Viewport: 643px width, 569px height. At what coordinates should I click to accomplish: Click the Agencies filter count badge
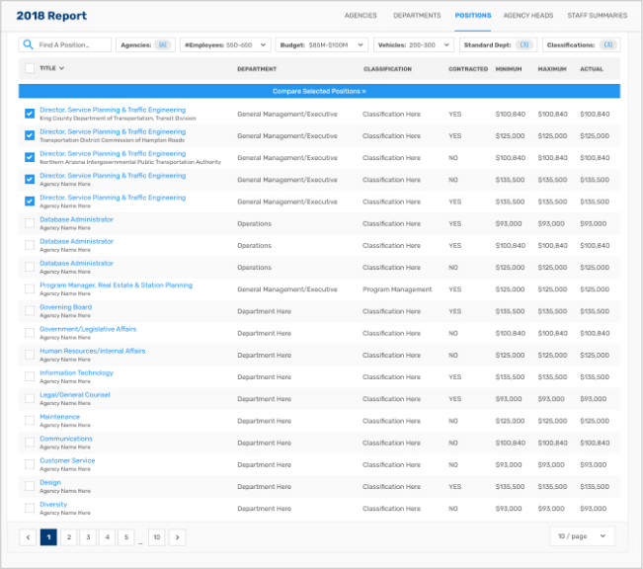[162, 45]
